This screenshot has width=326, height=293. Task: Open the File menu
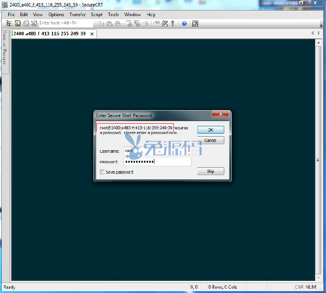tap(11, 14)
